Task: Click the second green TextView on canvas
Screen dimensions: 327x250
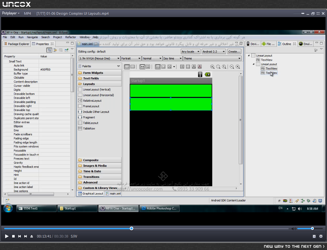Action: click(171, 104)
